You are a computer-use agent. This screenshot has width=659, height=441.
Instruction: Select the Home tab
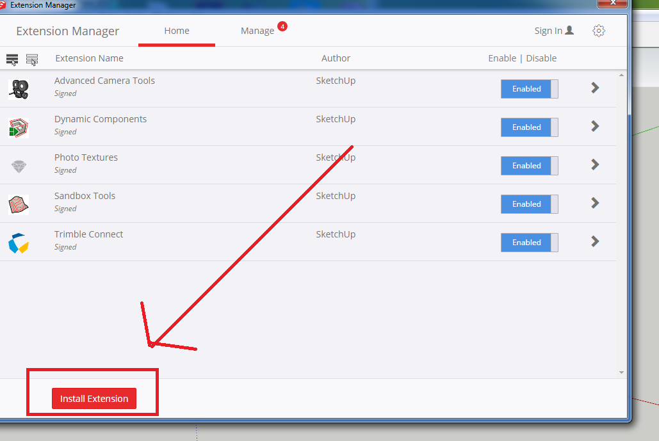coord(176,30)
